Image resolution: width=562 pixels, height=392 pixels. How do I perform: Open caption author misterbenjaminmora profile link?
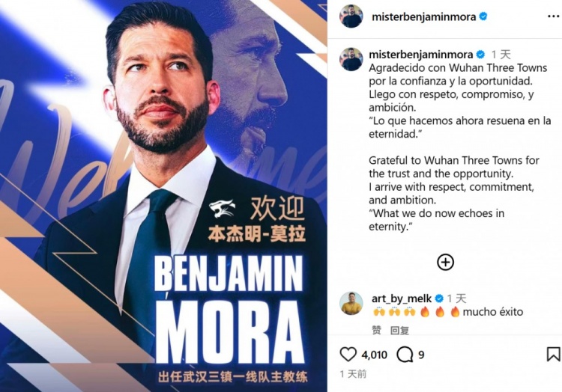tap(421, 55)
